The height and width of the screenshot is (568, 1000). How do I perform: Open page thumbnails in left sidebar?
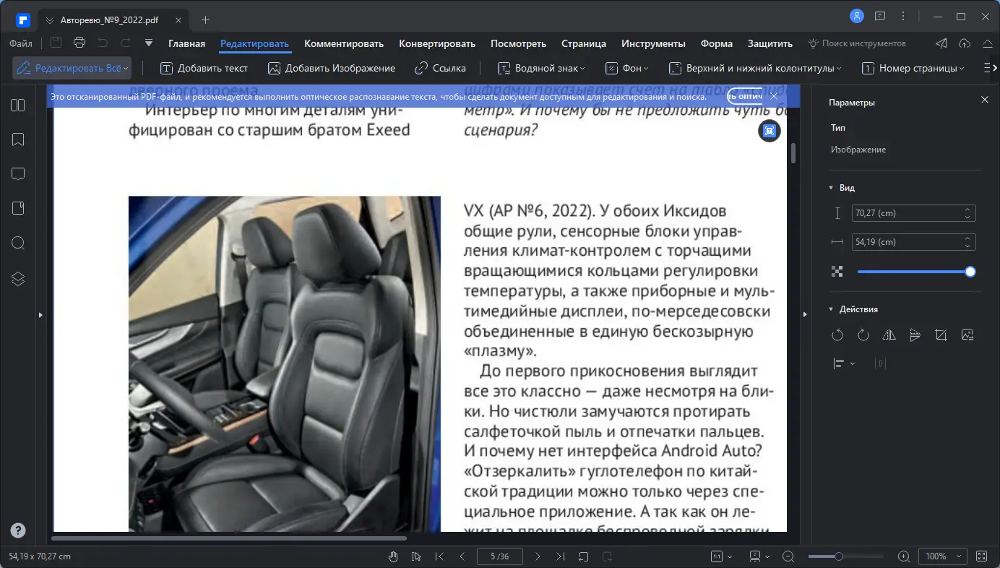pos(17,105)
